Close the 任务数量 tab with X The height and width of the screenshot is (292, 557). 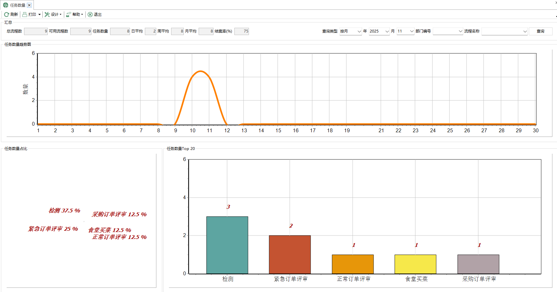point(29,5)
